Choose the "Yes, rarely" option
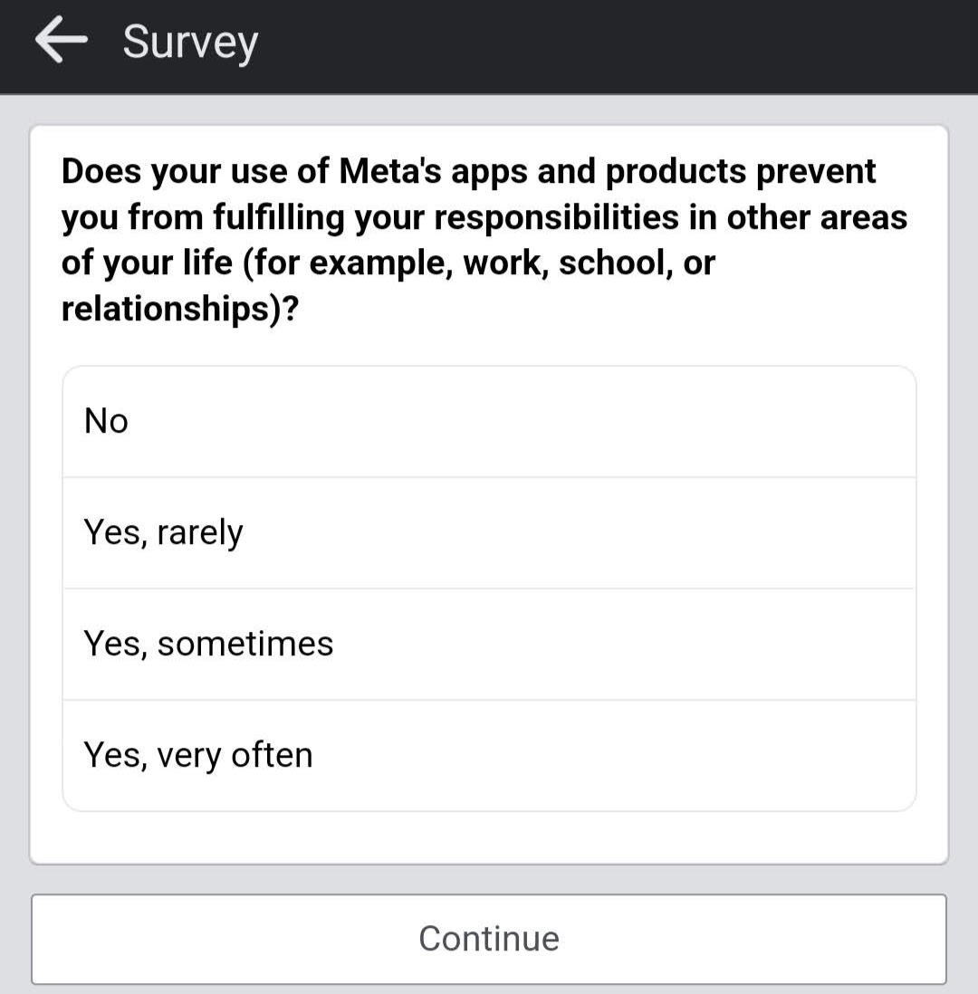 pyautogui.click(x=489, y=533)
